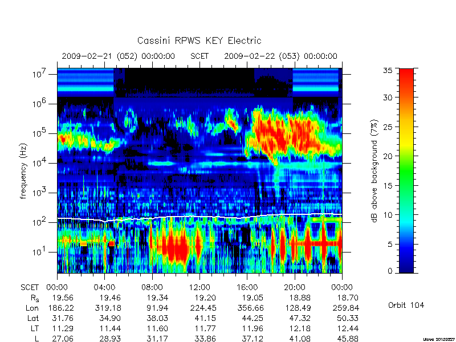Click the LT value 11.96
The height and width of the screenshot is (342, 456).
(253, 328)
